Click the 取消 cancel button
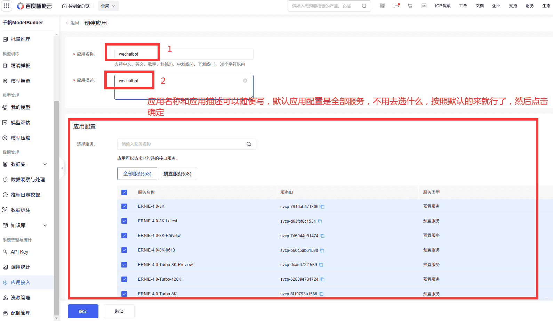The width and height of the screenshot is (553, 321). point(119,311)
